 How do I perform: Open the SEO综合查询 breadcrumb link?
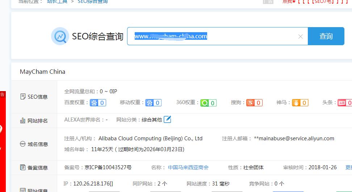(x=93, y=1)
